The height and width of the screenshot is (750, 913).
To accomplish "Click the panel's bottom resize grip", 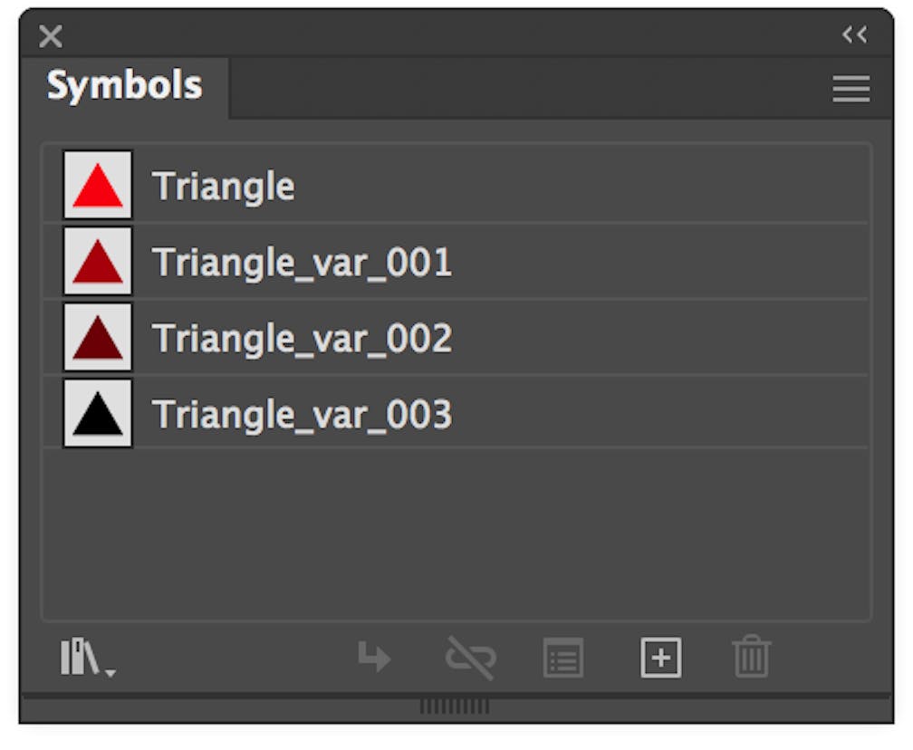I will coord(456,707).
